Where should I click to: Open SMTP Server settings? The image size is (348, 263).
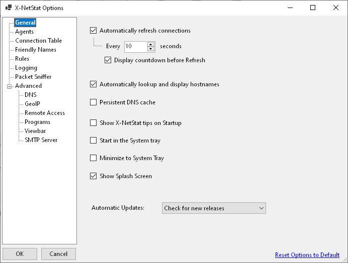pyautogui.click(x=41, y=140)
